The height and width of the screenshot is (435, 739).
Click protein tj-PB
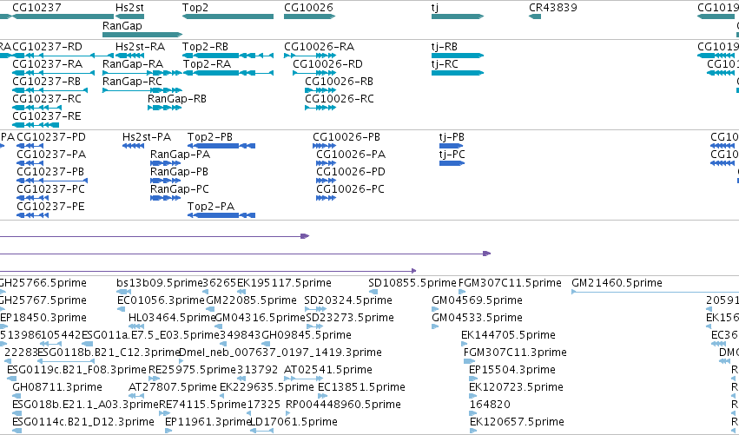452,137
